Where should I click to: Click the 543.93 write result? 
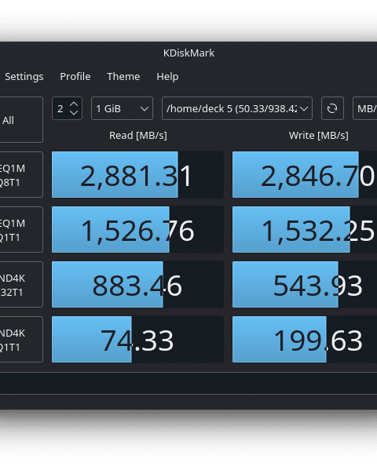[x=305, y=285]
